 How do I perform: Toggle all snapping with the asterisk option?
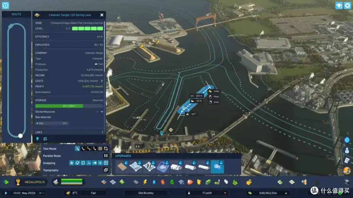72,163
